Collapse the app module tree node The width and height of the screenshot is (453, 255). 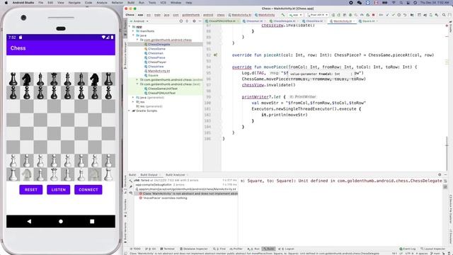130,27
